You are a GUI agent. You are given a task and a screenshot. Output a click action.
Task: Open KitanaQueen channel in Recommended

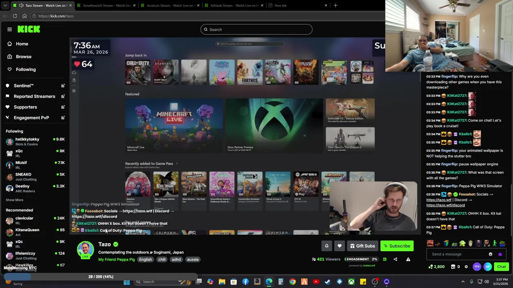pos(35,232)
